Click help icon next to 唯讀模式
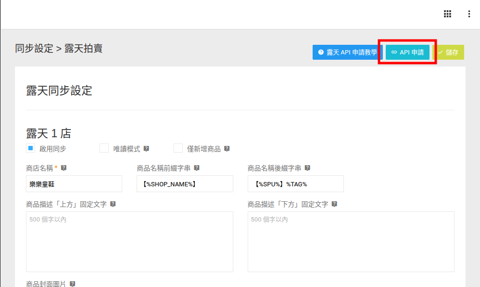480x287 pixels. tap(146, 149)
